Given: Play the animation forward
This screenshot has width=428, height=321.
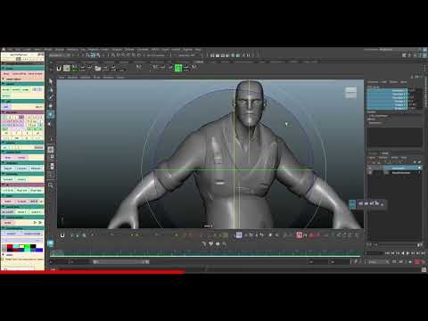Looking at the screenshot, I should pos(407,253).
